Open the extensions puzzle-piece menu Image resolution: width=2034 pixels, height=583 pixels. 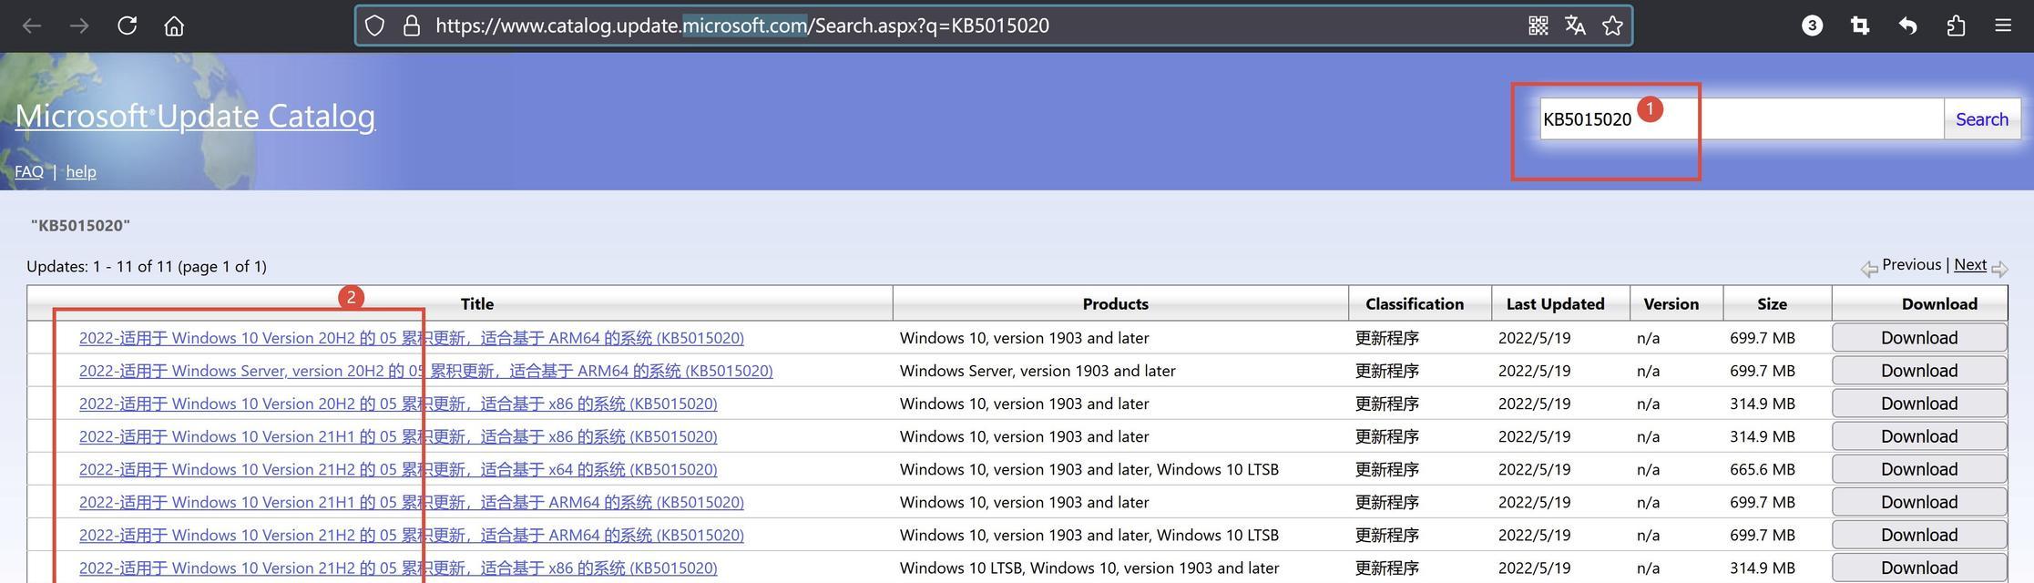tap(1956, 26)
